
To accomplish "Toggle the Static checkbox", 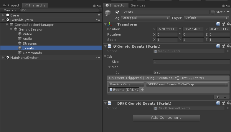I will (x=213, y=12).
